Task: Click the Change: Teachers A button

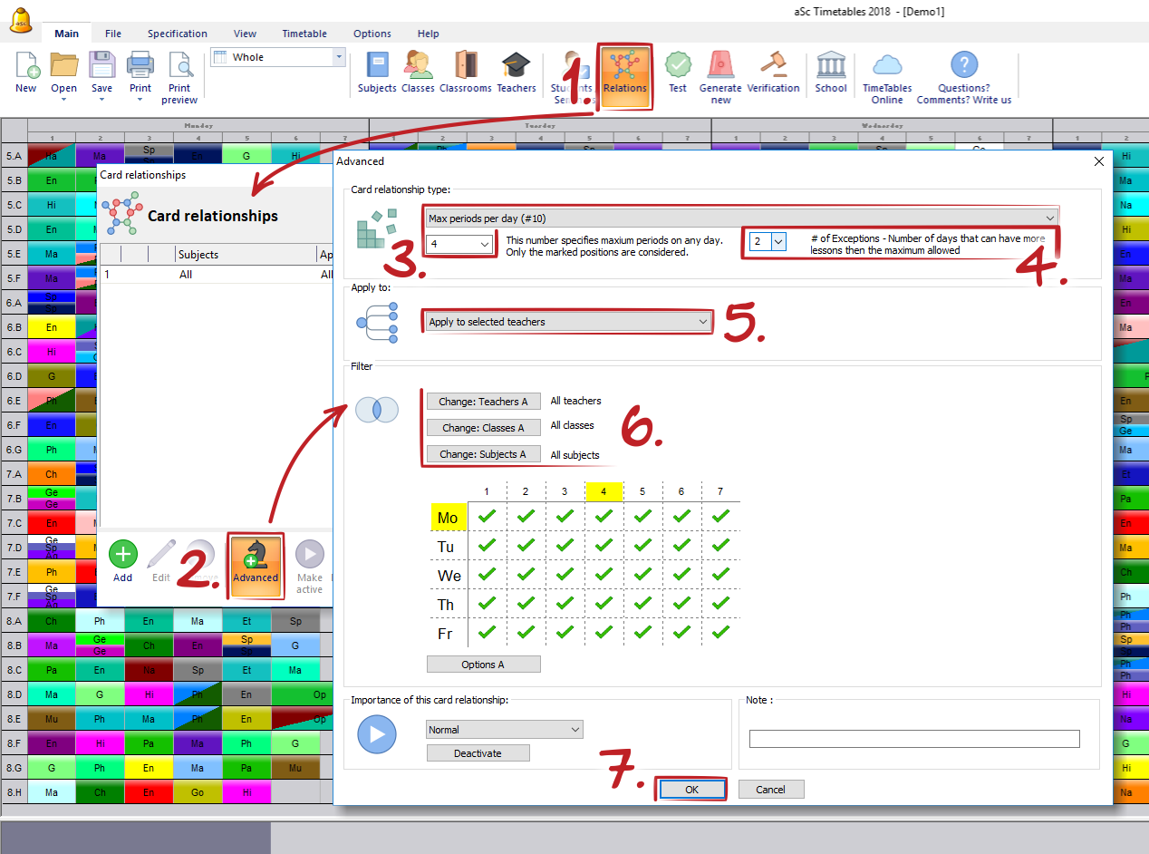Action: [x=483, y=402]
